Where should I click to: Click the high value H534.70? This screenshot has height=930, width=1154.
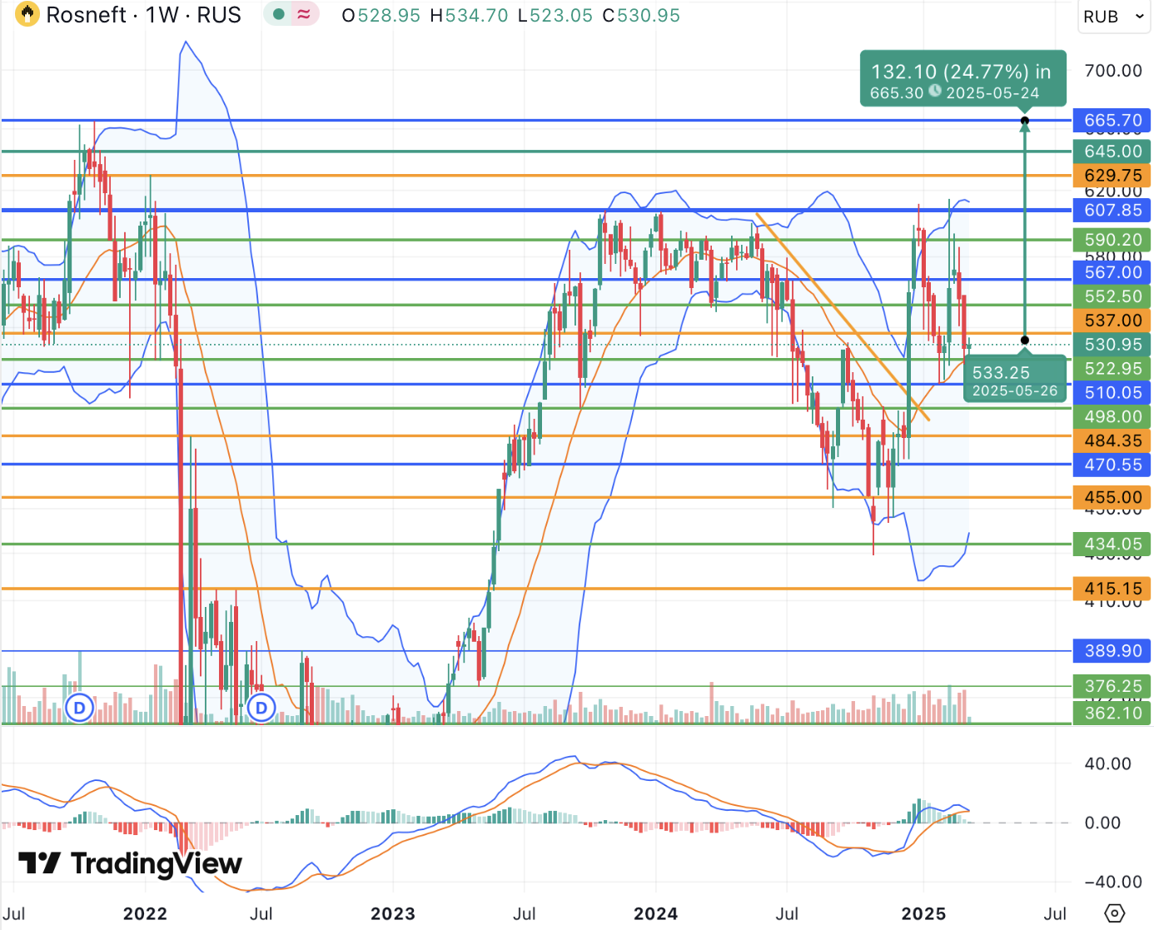[469, 15]
